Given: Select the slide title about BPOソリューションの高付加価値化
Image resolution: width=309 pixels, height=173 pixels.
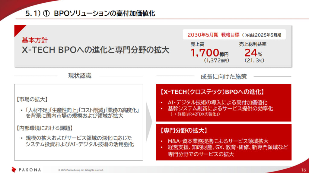Looking at the screenshot, I should [x=91, y=14].
